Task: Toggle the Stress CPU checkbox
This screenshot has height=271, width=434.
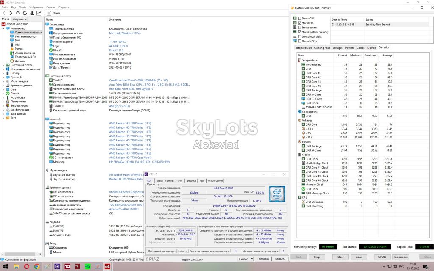Action: click(x=300, y=19)
